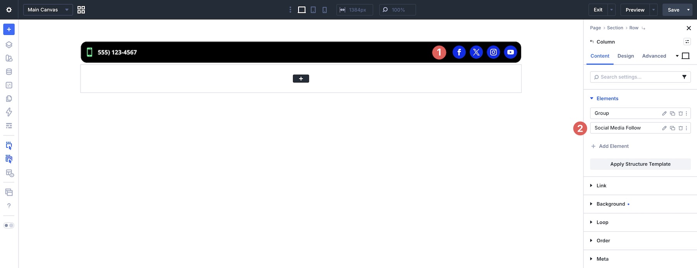697x268 pixels.
Task: Open the copy pages icon in sidebar
Action: [x=9, y=99]
